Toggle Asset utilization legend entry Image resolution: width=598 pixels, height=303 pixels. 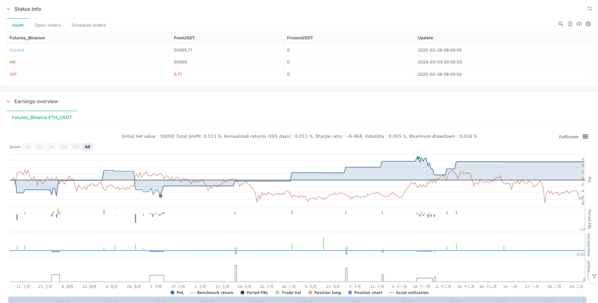coord(408,292)
